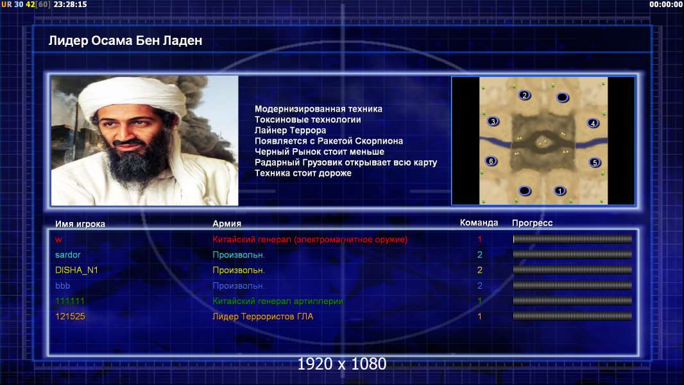Click player name '121525'
Image resolution: width=684 pixels, height=385 pixels.
[70, 316]
